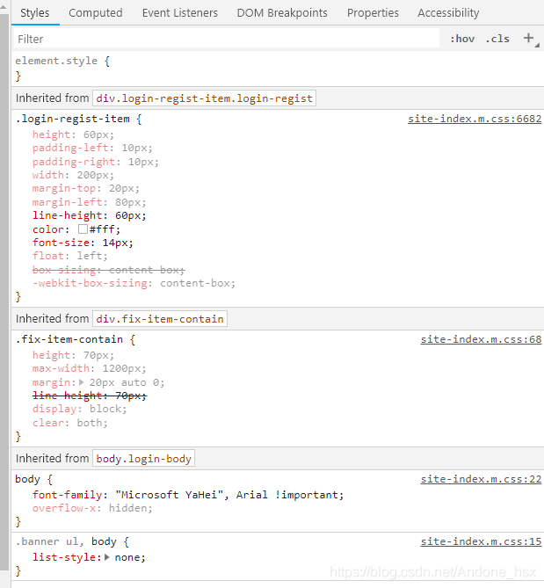Click the element.style selector

pyautogui.click(x=56, y=61)
